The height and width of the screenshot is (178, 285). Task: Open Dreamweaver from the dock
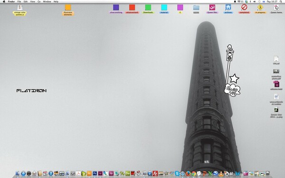[x=128, y=173]
